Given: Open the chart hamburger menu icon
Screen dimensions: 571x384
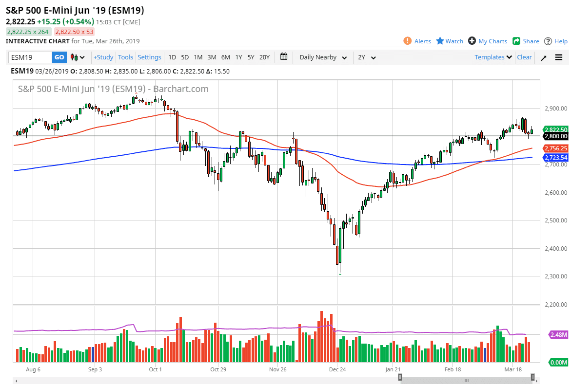Looking at the screenshot, I should pos(559,57).
